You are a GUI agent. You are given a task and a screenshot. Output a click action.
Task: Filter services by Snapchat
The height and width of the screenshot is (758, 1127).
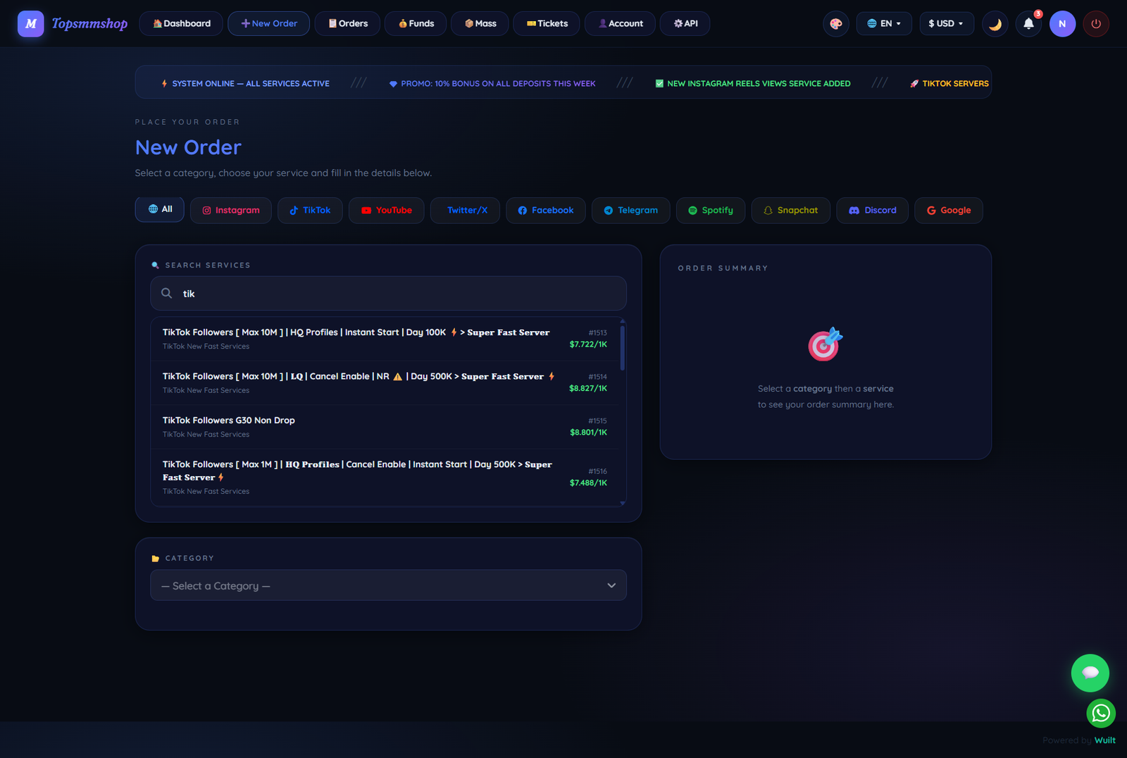pos(790,210)
